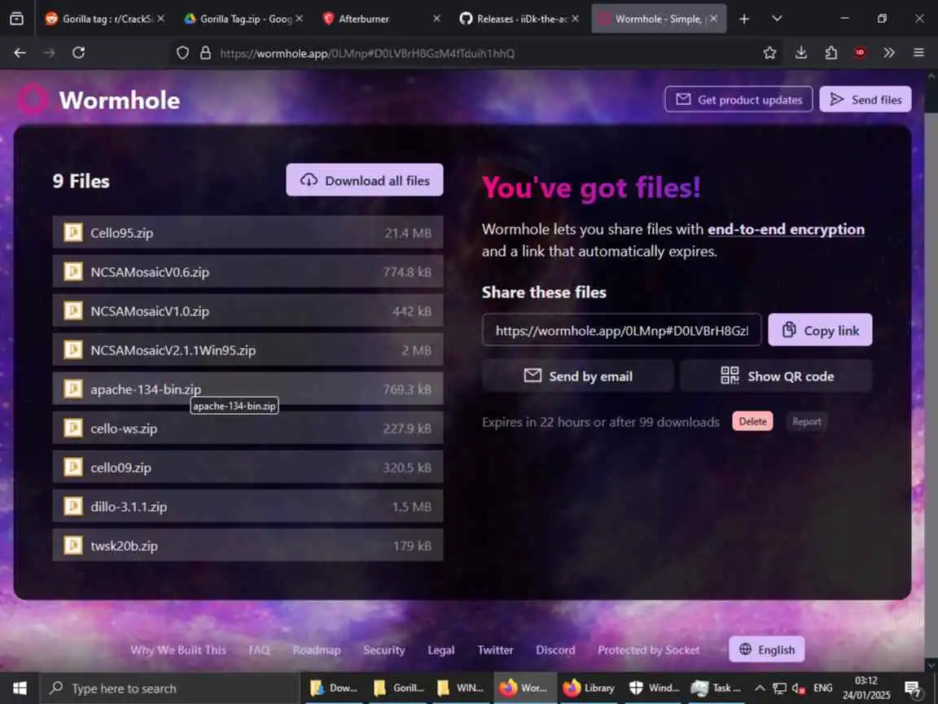
Task: Click cello09.zip file icon
Action: [x=73, y=467]
